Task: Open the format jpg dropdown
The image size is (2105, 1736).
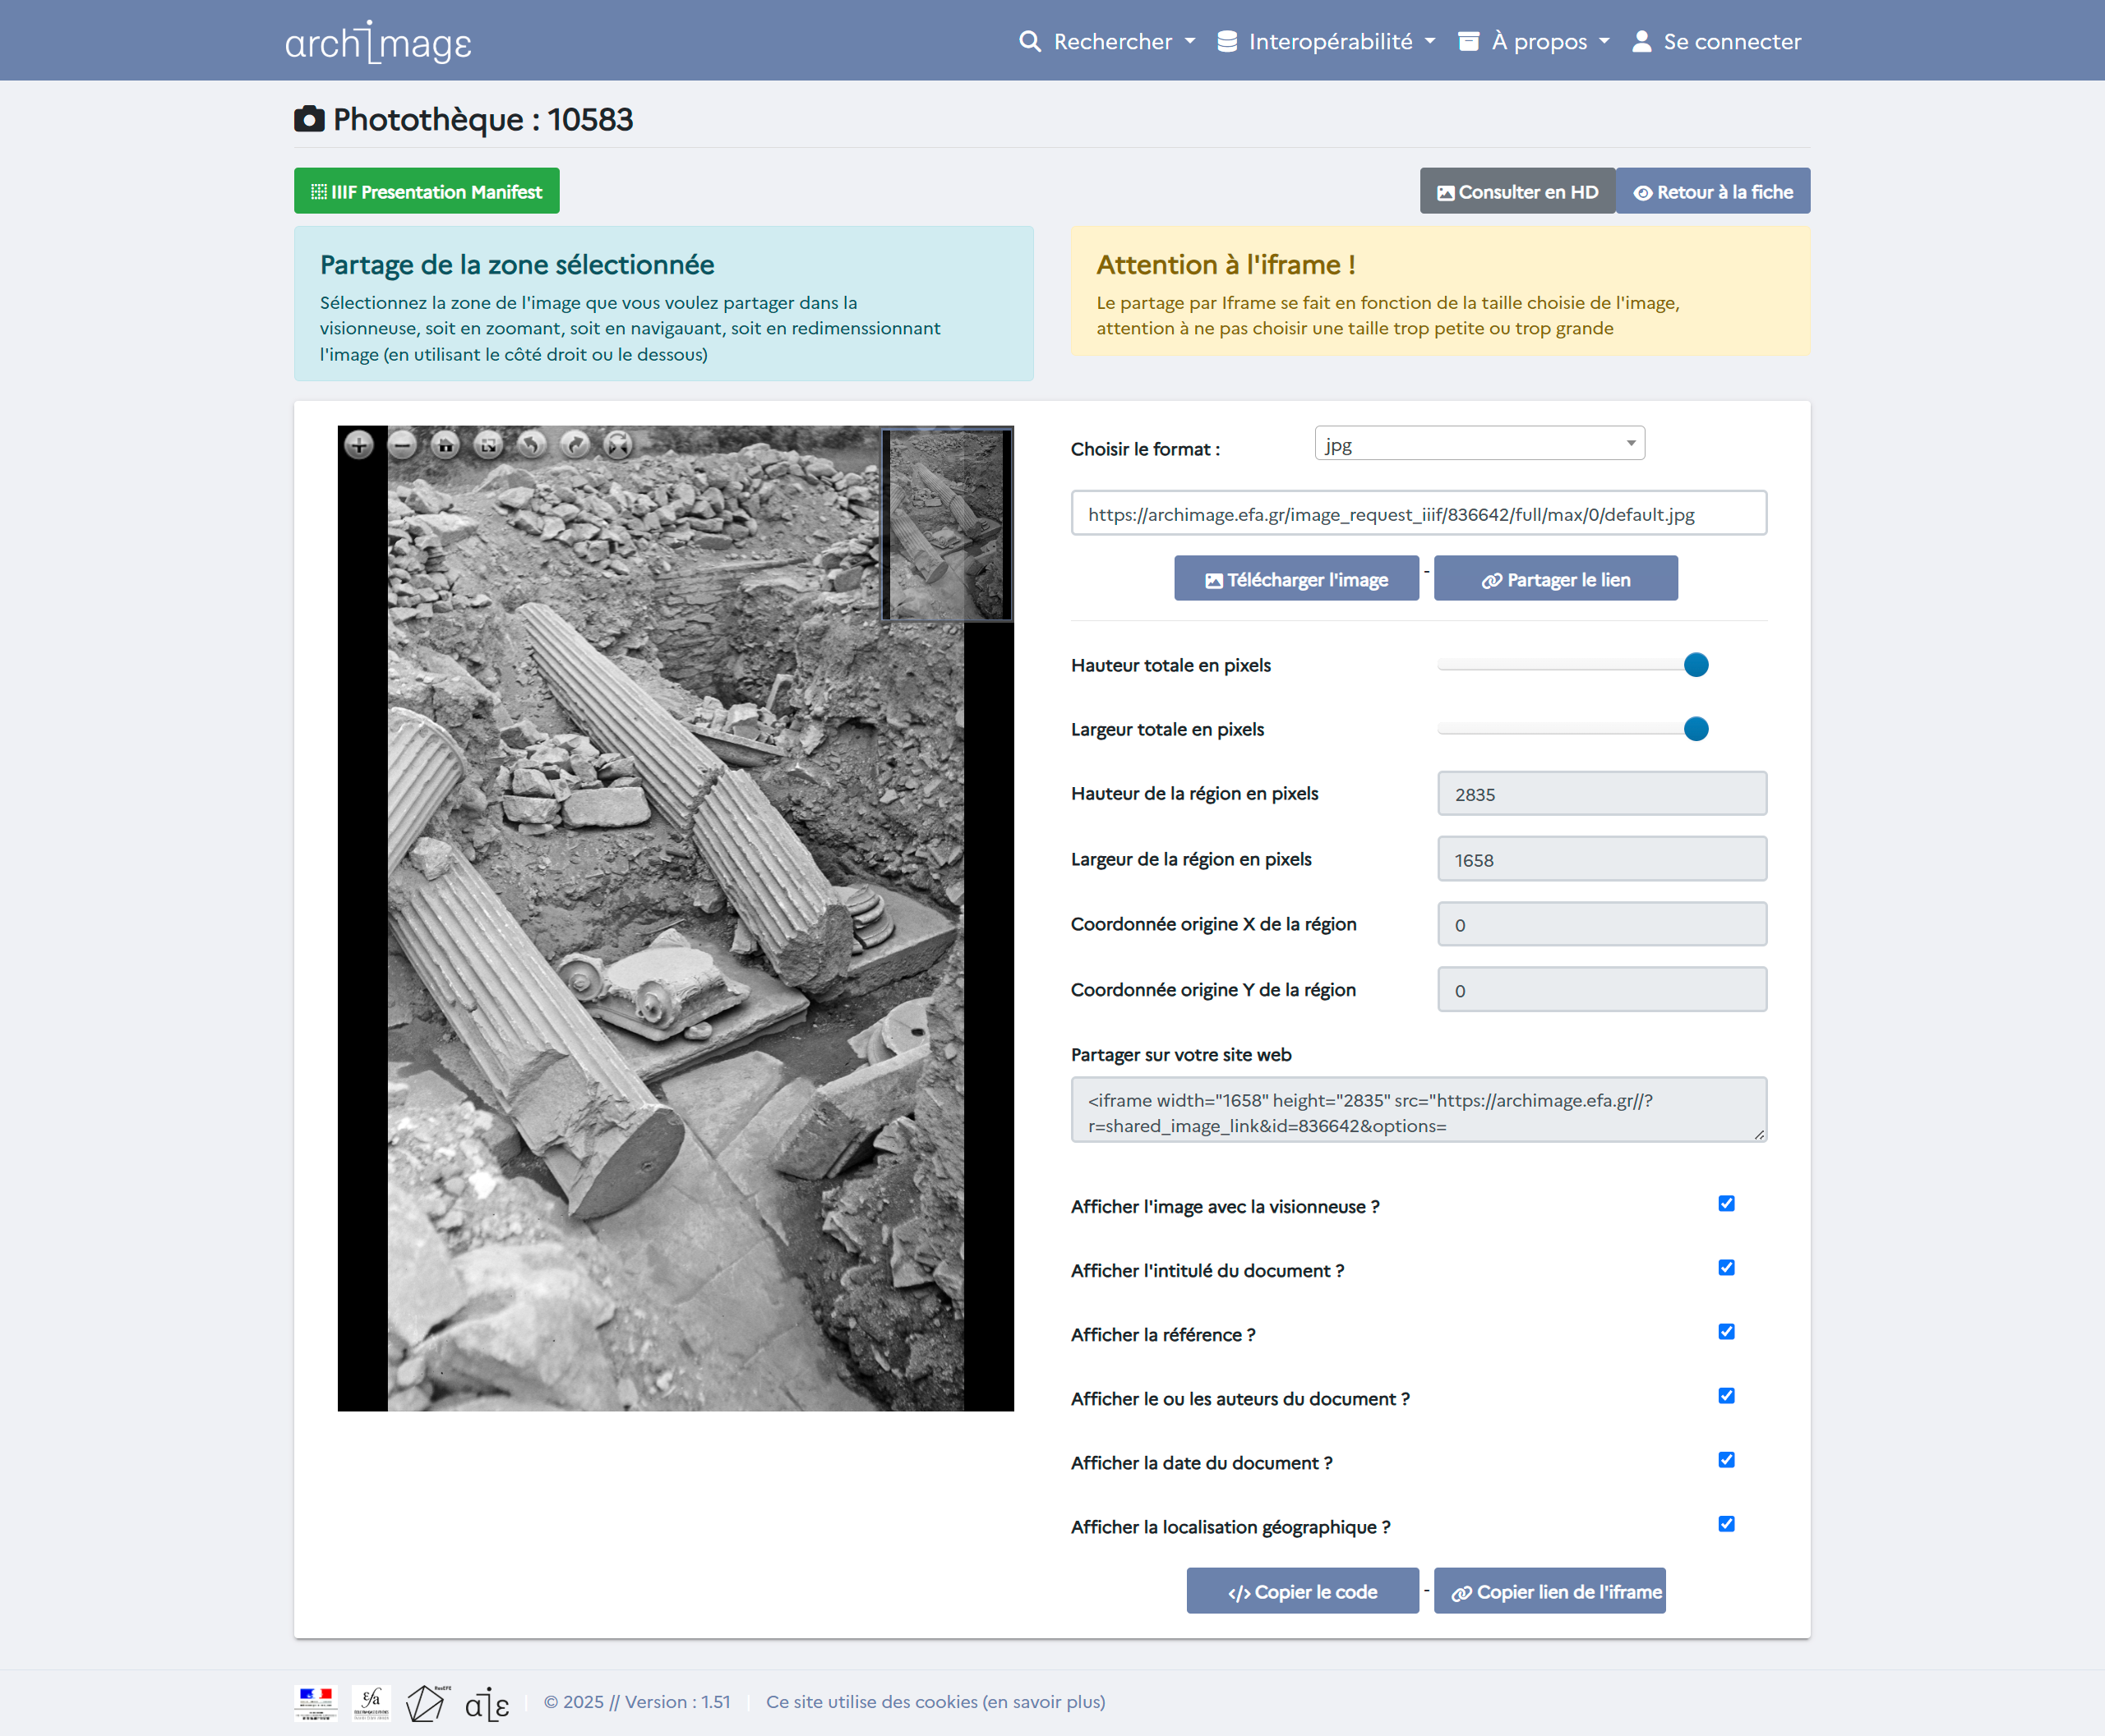Action: 1479,444
